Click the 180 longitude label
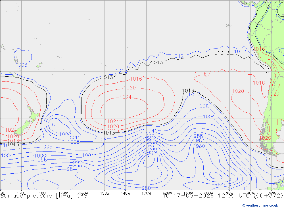This screenshot has width=284, height=208. click(x=42, y=193)
